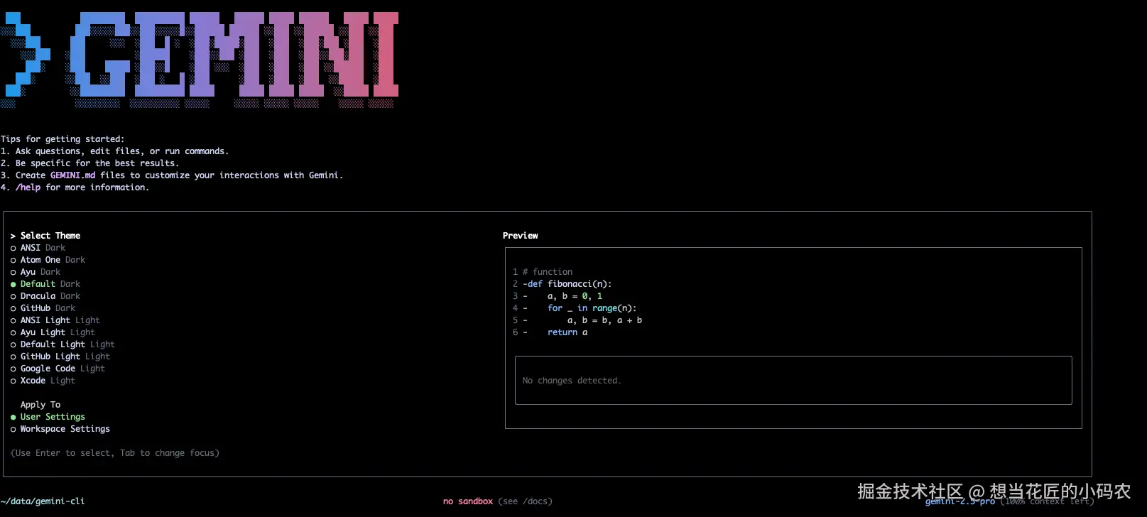Image resolution: width=1147 pixels, height=517 pixels.
Task: Choose the Atom One Dark theme
Action: [52, 260]
